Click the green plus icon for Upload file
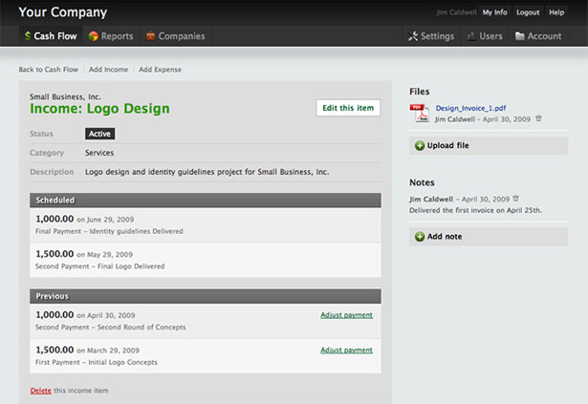Screen dimensions: 588x404 (x=420, y=145)
